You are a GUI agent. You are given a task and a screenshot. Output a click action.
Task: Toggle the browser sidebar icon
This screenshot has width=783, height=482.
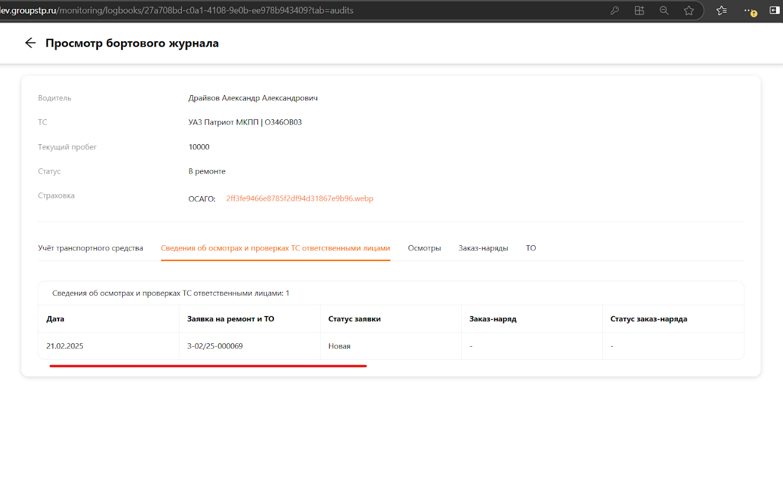[x=774, y=11]
